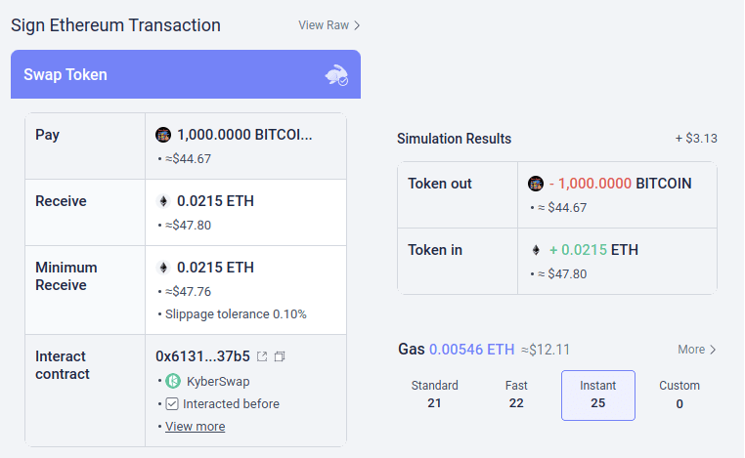Click BITCOIN token icon in Token out
This screenshot has width=745, height=458.
click(x=536, y=184)
